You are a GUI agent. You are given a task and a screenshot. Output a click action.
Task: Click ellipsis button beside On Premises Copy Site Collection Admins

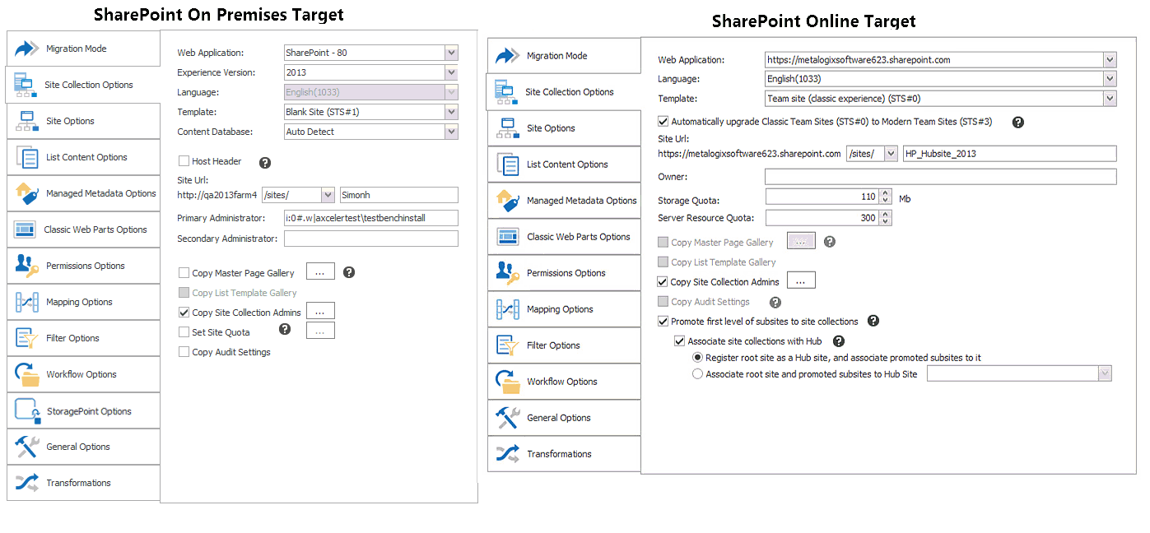point(320,311)
